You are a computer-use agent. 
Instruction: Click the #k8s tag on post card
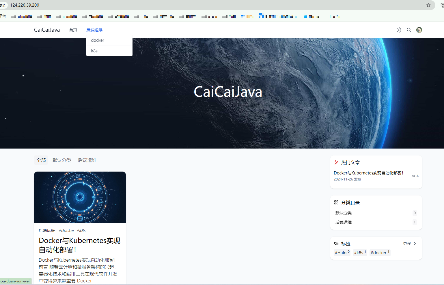pyautogui.click(x=81, y=231)
